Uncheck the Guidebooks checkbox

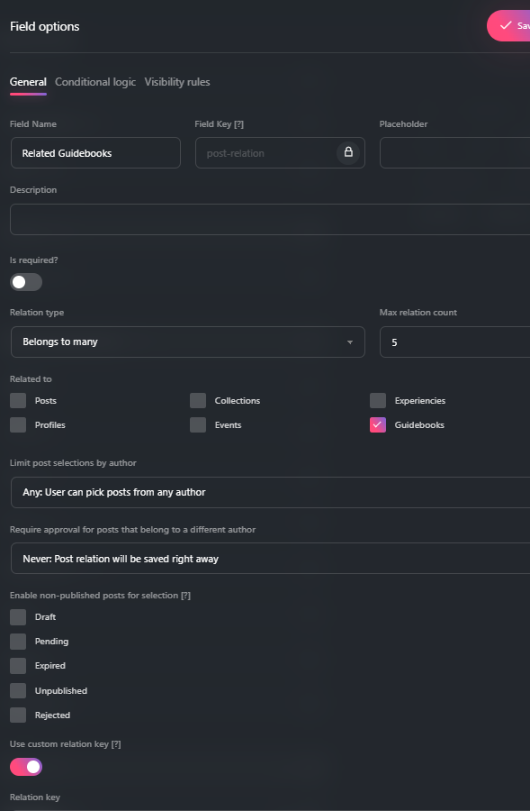coord(377,424)
